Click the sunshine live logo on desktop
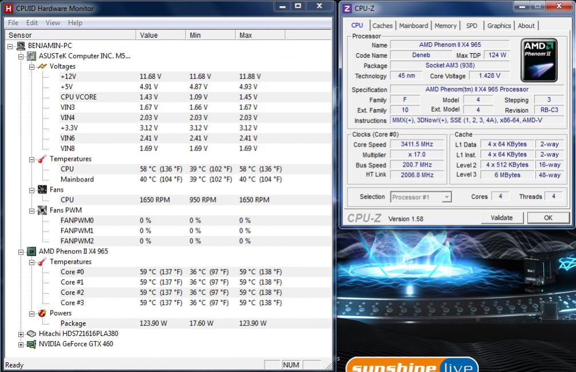576x372 pixels. click(412, 365)
